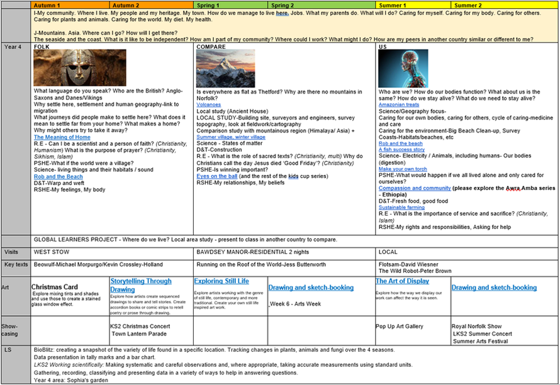Follow the "Compassion and community" link

tap(415, 188)
